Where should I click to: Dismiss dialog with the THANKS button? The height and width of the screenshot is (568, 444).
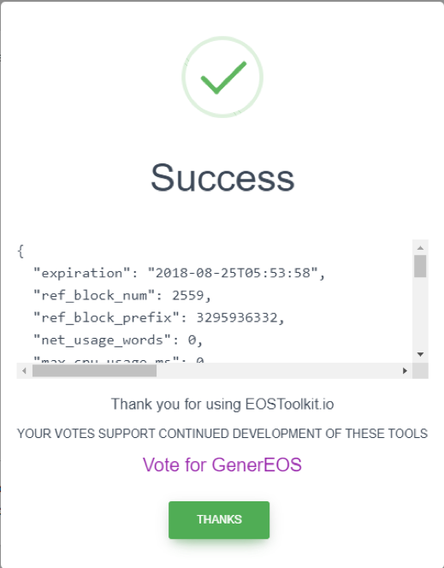pyautogui.click(x=219, y=520)
